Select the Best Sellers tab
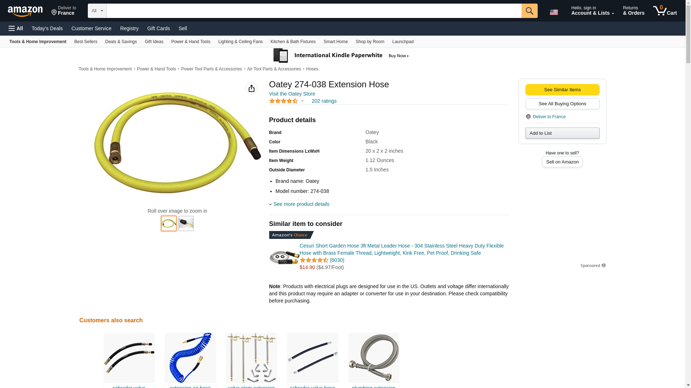The width and height of the screenshot is (691, 388). pos(86,42)
